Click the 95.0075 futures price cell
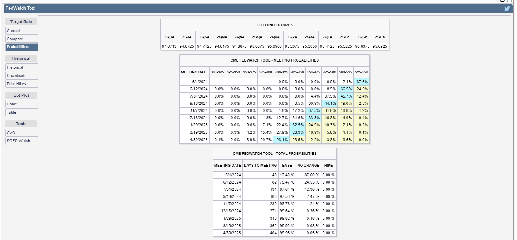The width and height of the screenshot is (517, 240). (257, 46)
